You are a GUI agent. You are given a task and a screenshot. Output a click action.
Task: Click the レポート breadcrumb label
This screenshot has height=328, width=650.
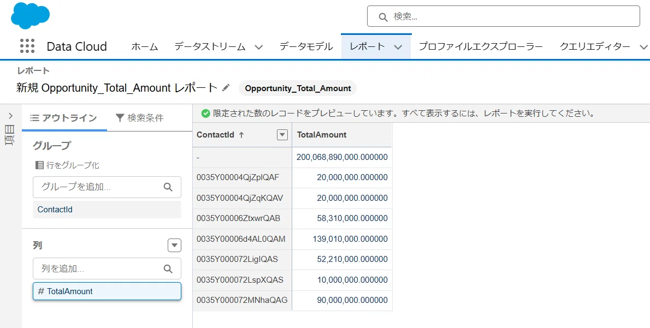(33, 71)
